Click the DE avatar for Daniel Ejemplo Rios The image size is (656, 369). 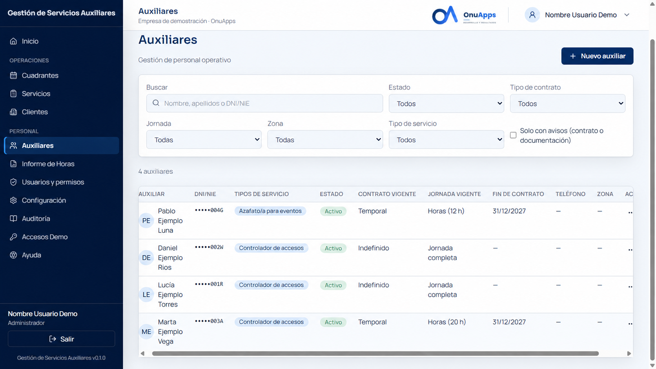pos(146,258)
